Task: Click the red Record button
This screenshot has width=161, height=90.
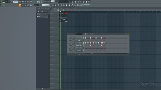Action: (12, 2)
